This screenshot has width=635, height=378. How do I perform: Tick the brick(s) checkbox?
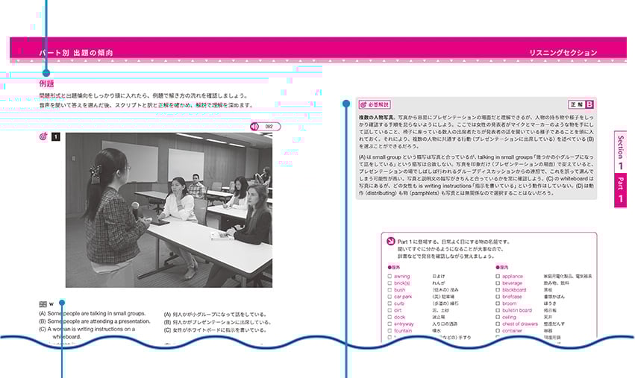[390, 283]
